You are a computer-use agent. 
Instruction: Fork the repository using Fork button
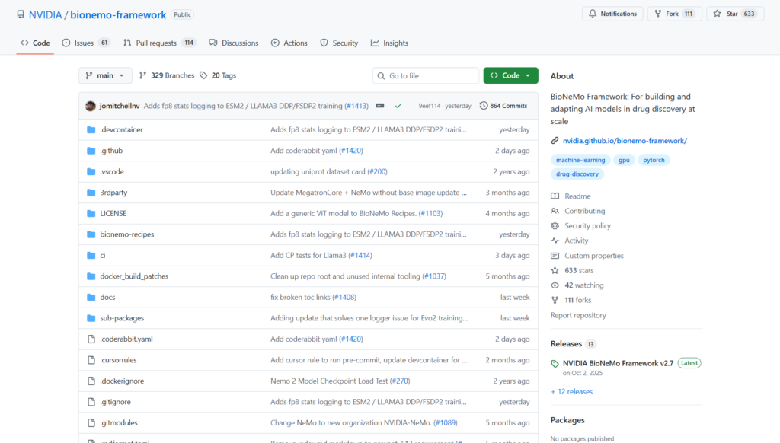coord(674,14)
